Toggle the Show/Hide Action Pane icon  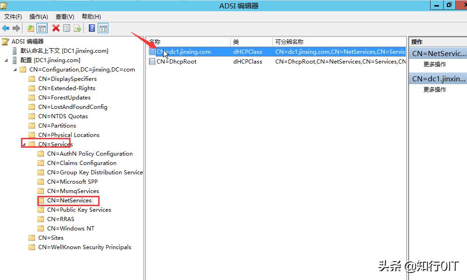103,29
